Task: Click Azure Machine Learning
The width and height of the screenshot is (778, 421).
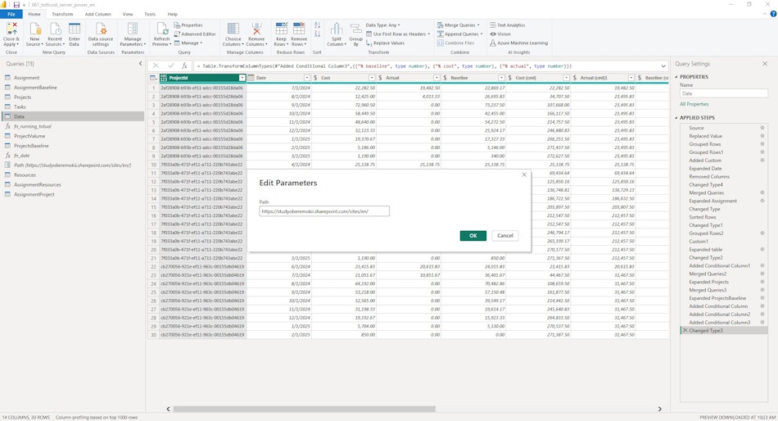Action: [518, 43]
